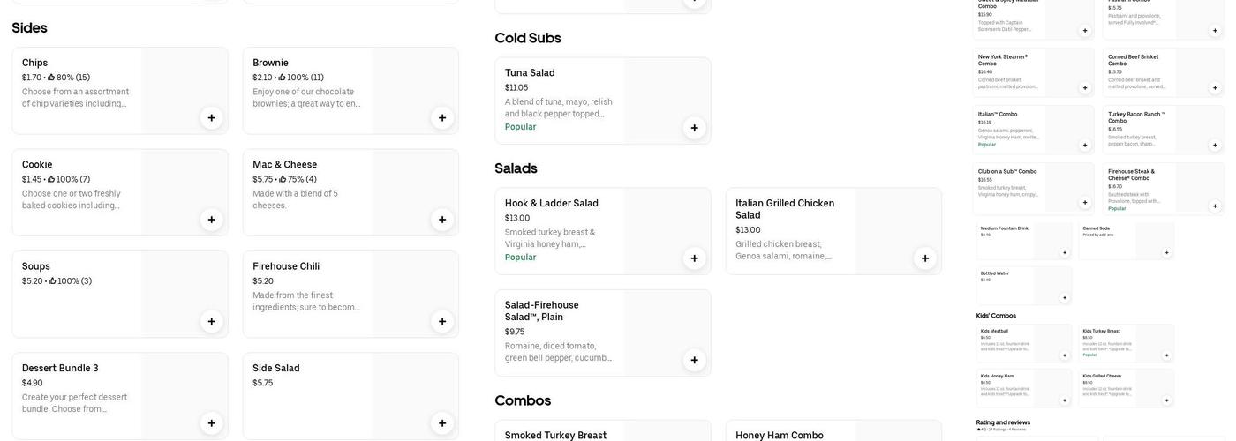Add the plain Firehouse Salad

694,360
